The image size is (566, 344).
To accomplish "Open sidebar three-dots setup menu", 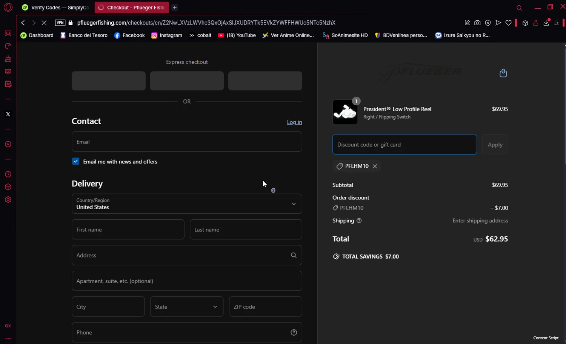I will point(8,339).
